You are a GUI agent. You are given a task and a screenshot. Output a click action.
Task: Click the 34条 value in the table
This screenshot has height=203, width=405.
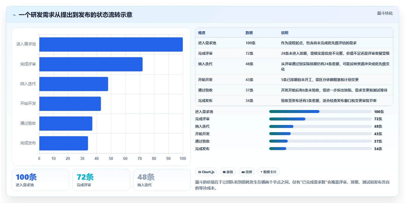249,101
